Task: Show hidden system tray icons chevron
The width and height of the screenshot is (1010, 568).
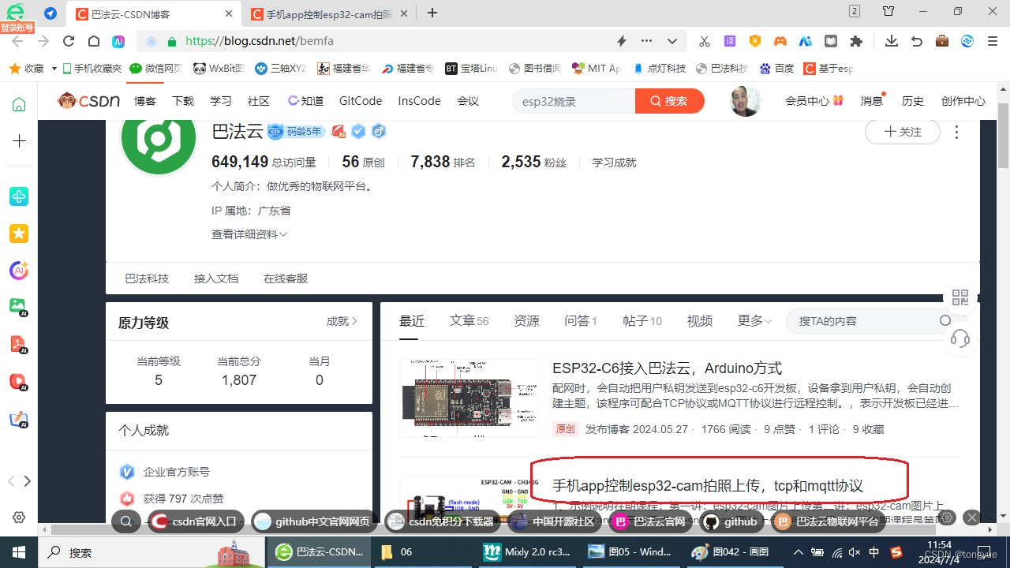Action: [798, 552]
